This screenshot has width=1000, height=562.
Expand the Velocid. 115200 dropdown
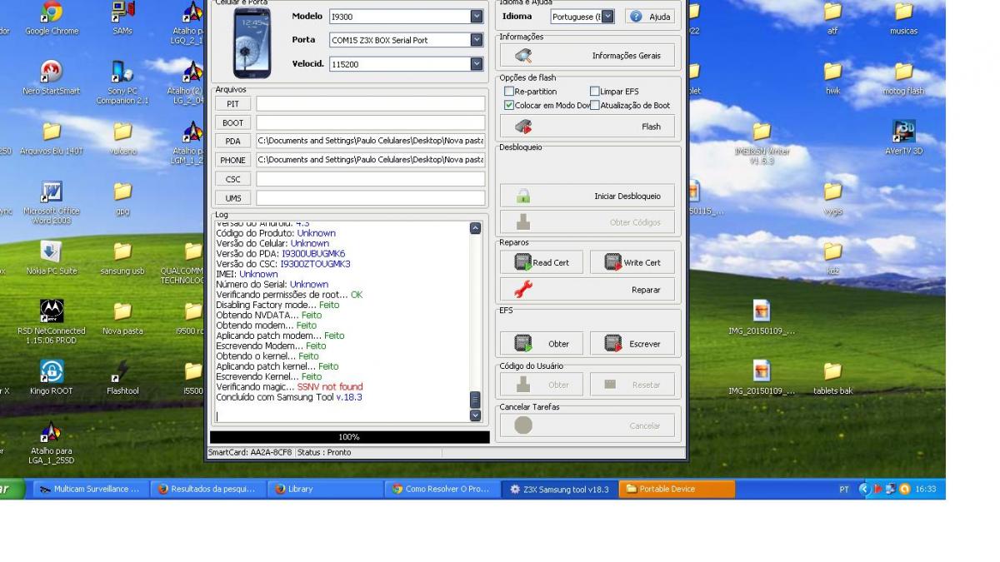pos(477,64)
